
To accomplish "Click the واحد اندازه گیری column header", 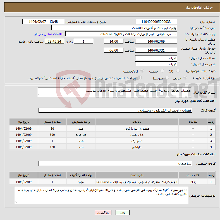I will pos(81,175).
